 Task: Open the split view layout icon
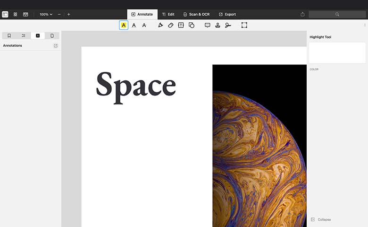[25, 14]
